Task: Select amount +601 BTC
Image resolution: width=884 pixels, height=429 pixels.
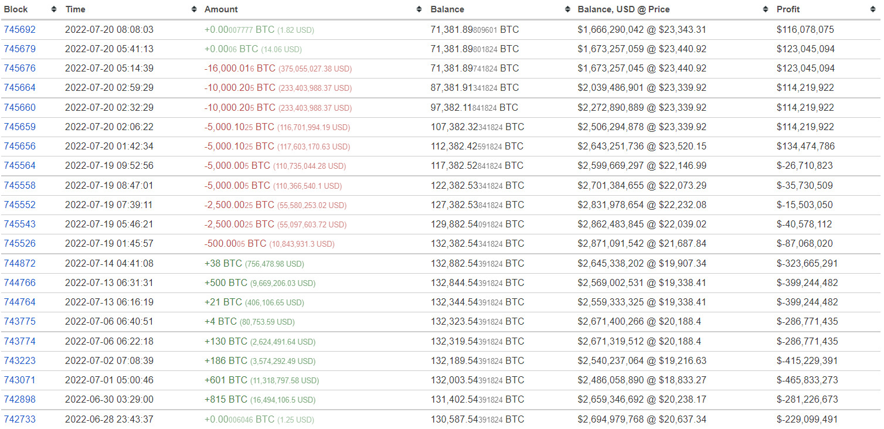Action: click(226, 380)
